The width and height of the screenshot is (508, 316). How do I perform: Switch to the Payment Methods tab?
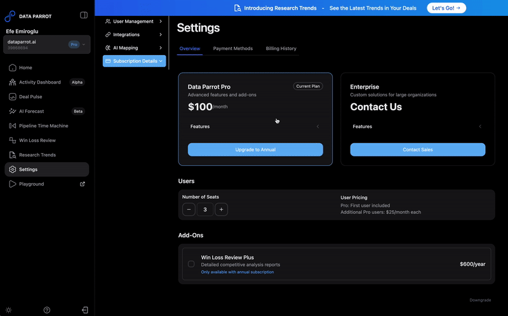(232, 49)
